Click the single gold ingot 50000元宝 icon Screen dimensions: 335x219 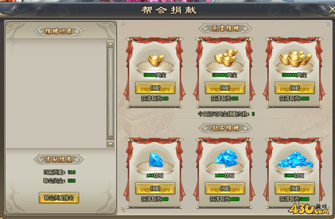[156, 60]
